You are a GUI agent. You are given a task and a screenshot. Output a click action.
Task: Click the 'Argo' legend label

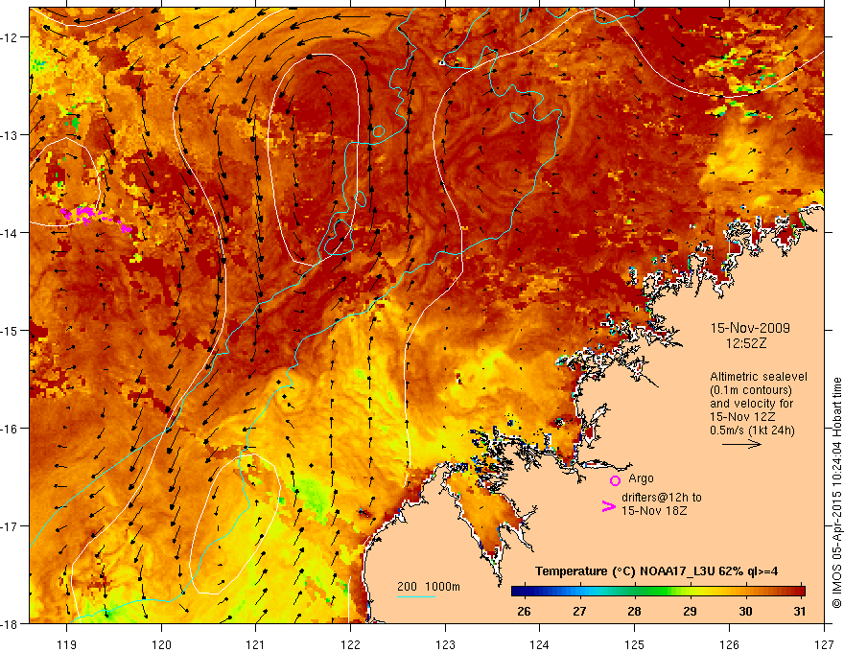[641, 478]
